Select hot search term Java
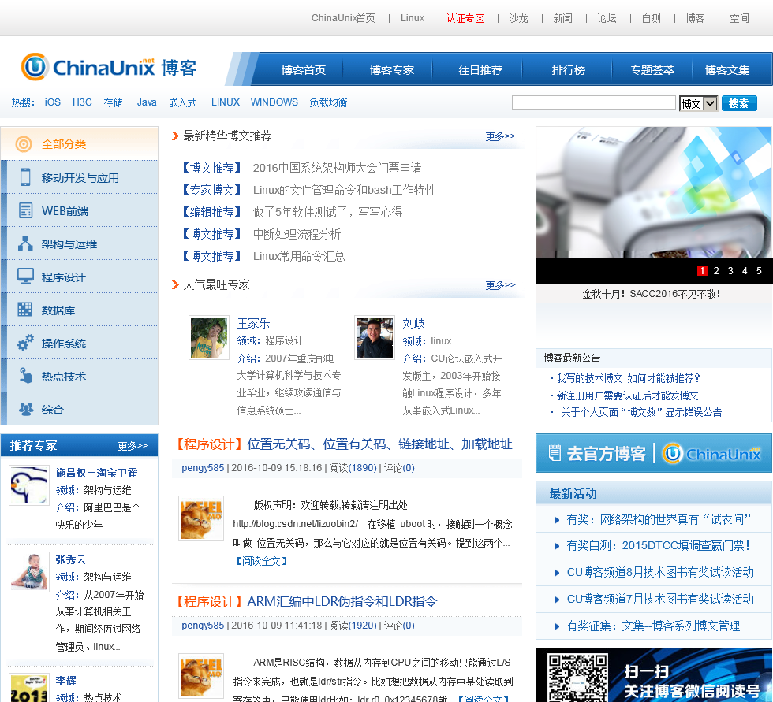This screenshot has width=773, height=702. coord(147,102)
